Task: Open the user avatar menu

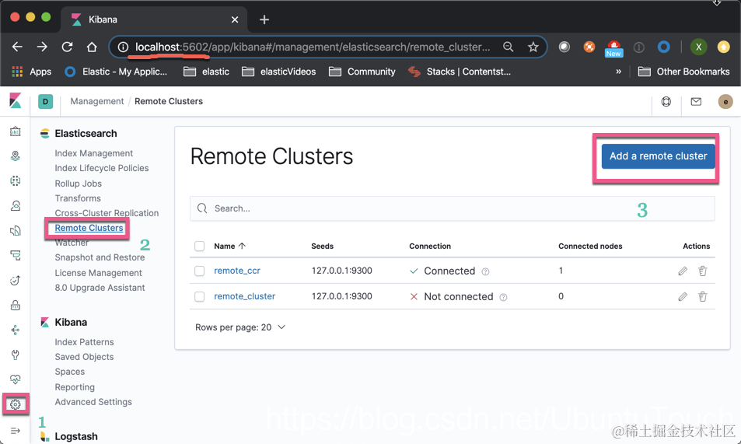Action: point(725,102)
